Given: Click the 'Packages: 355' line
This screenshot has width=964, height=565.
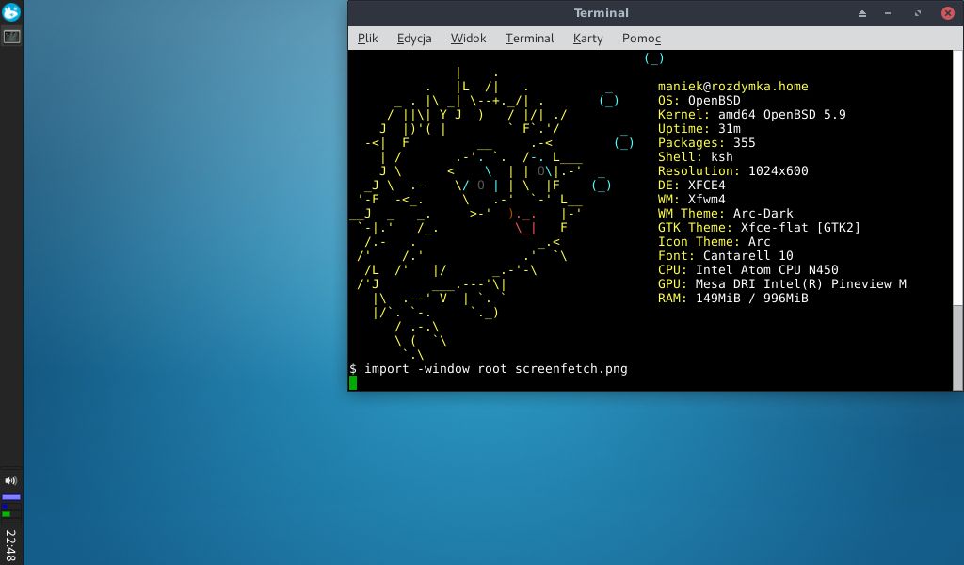Looking at the screenshot, I should 706,142.
